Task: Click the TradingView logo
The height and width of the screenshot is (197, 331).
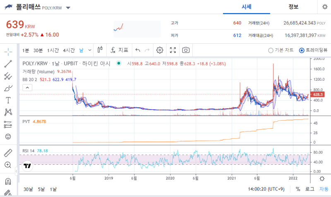Action: 27,166
